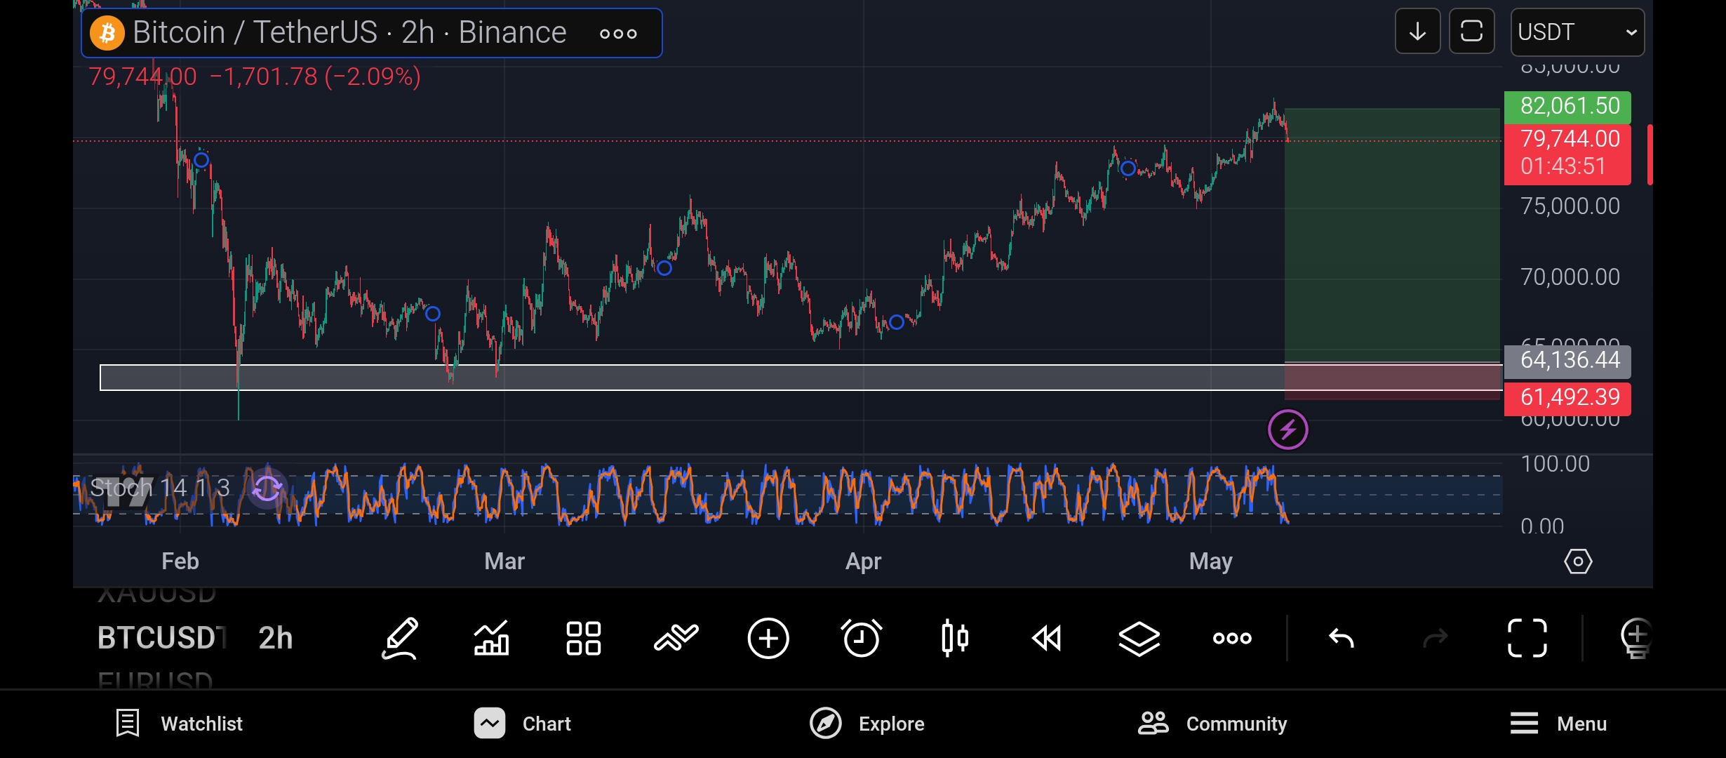Open the four-squares layout grid
Screen dimensions: 1726x758
tap(583, 639)
